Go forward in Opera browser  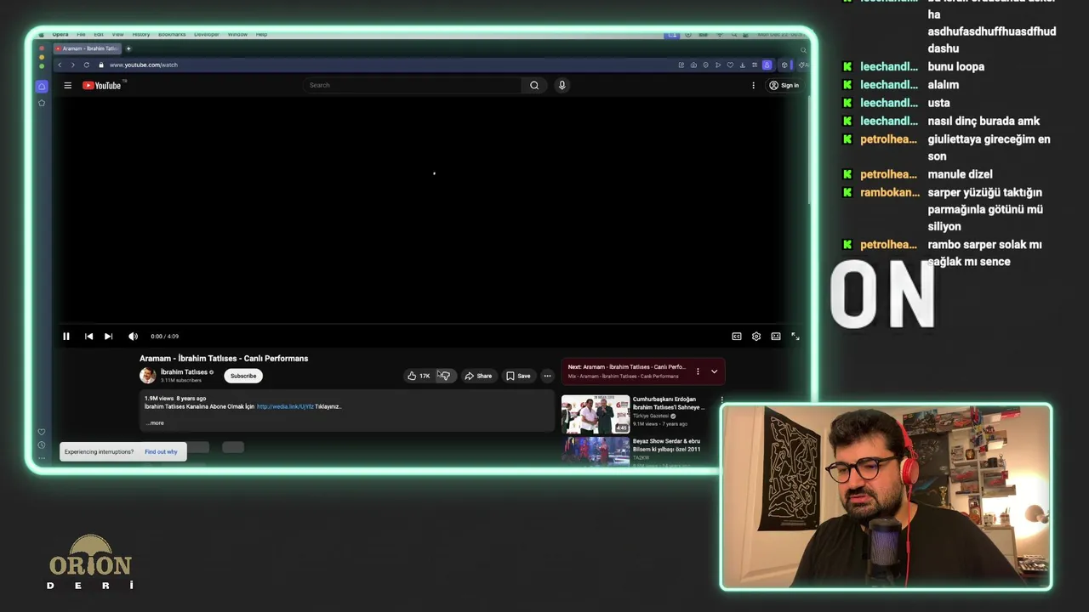[x=72, y=65]
